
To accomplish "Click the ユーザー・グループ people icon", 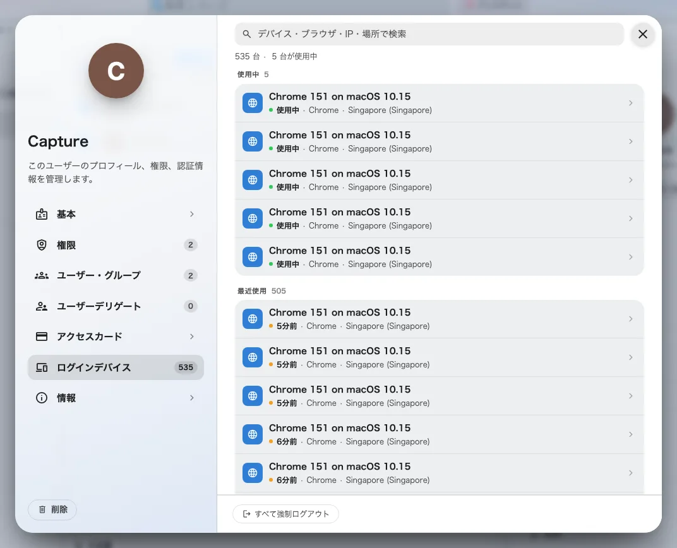I will (x=42, y=275).
